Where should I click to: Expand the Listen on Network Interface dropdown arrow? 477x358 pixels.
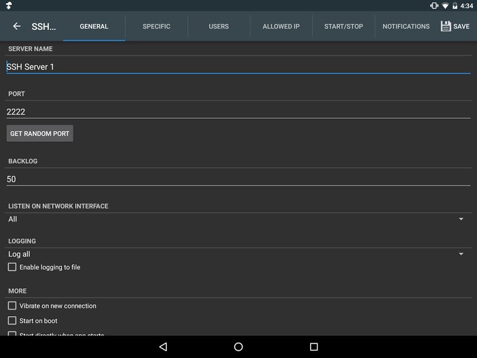coord(461,219)
